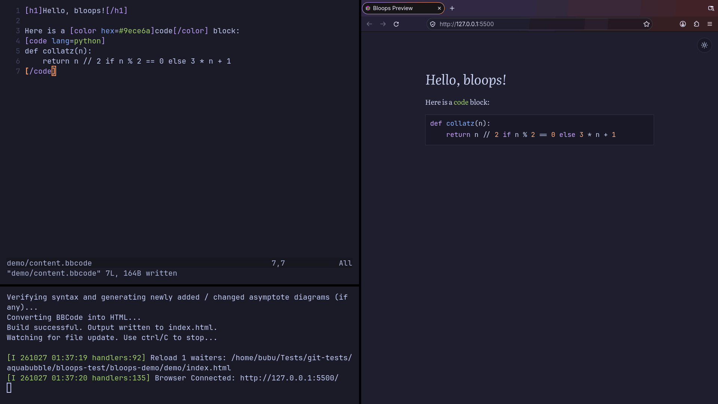718x404 pixels.
Task: Click the browser back arrow
Action: 369,24
